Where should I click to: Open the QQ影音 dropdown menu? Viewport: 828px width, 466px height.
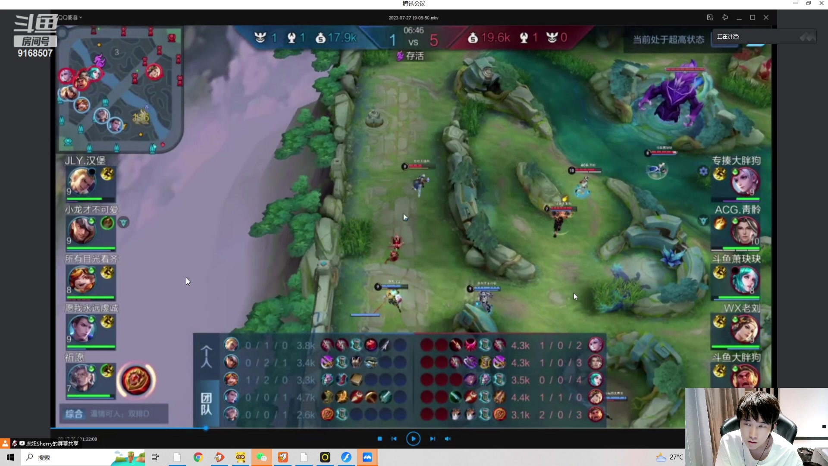point(70,17)
